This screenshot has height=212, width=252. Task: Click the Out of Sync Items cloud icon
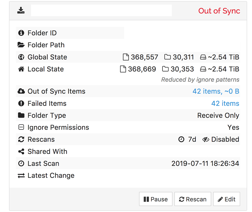click(x=21, y=91)
